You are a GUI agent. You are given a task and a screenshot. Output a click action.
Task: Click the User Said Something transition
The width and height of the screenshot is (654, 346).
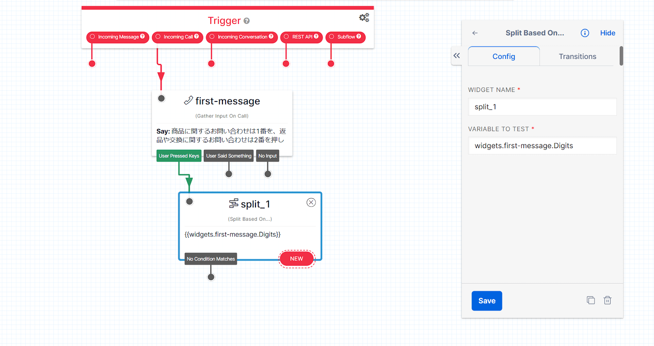[x=229, y=156]
